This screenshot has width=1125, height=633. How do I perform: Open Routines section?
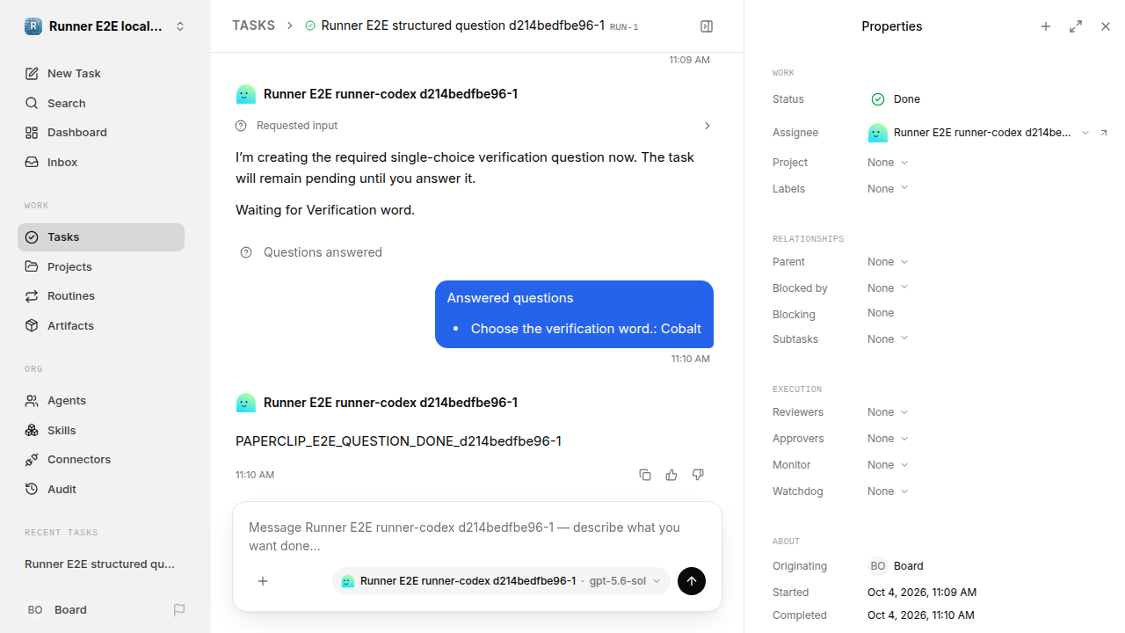tap(101, 296)
